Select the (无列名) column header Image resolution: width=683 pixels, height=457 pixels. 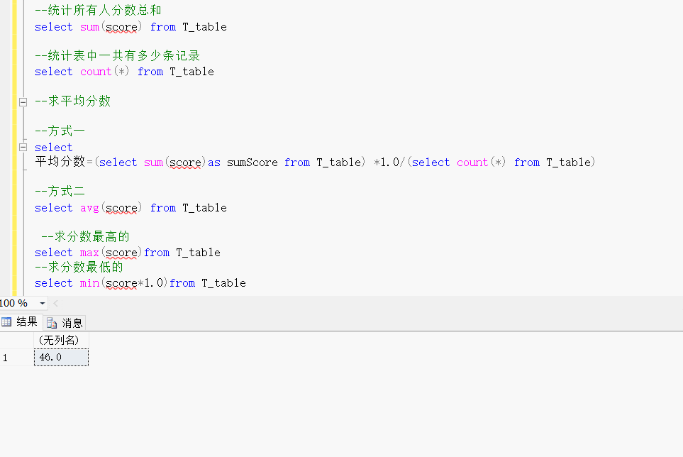pos(61,340)
